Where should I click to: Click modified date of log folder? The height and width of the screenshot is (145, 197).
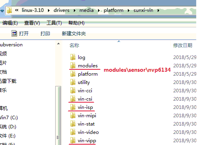pos(185,57)
